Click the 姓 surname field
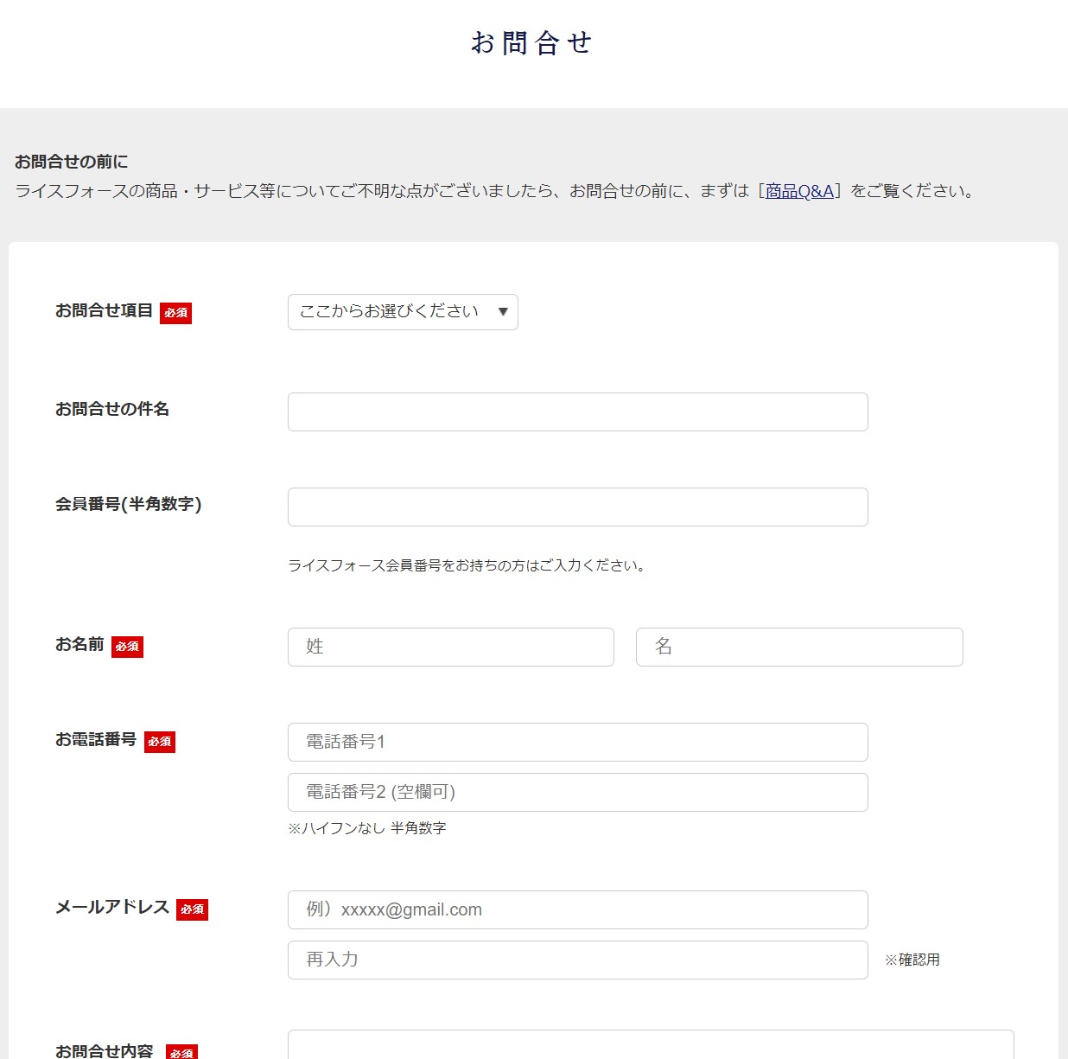This screenshot has width=1068, height=1059. (450, 648)
